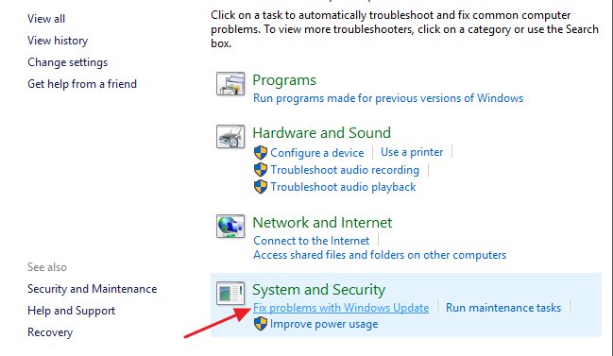Start Connect to the Internet troubleshooter

311,241
